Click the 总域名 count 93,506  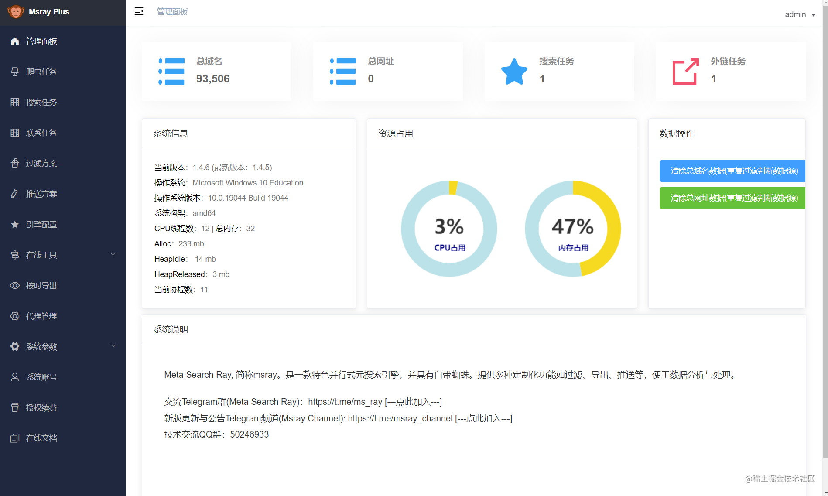[213, 79]
